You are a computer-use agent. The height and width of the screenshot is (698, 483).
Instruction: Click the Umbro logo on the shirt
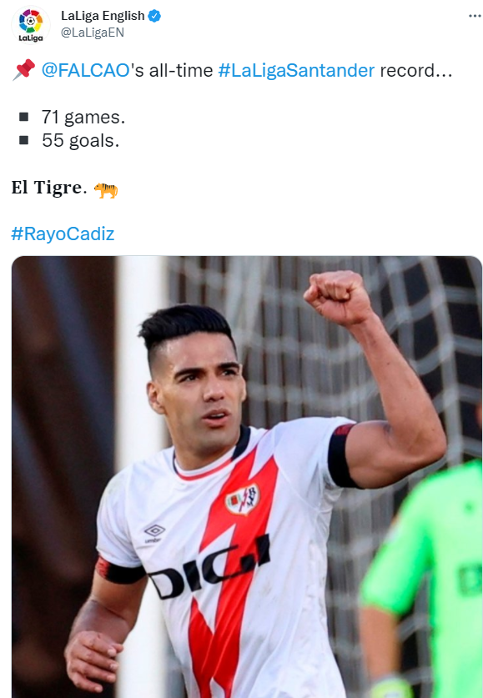[x=153, y=533]
